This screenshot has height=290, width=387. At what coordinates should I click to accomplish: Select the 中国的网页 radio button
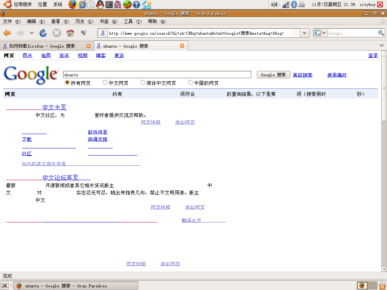click(x=190, y=83)
